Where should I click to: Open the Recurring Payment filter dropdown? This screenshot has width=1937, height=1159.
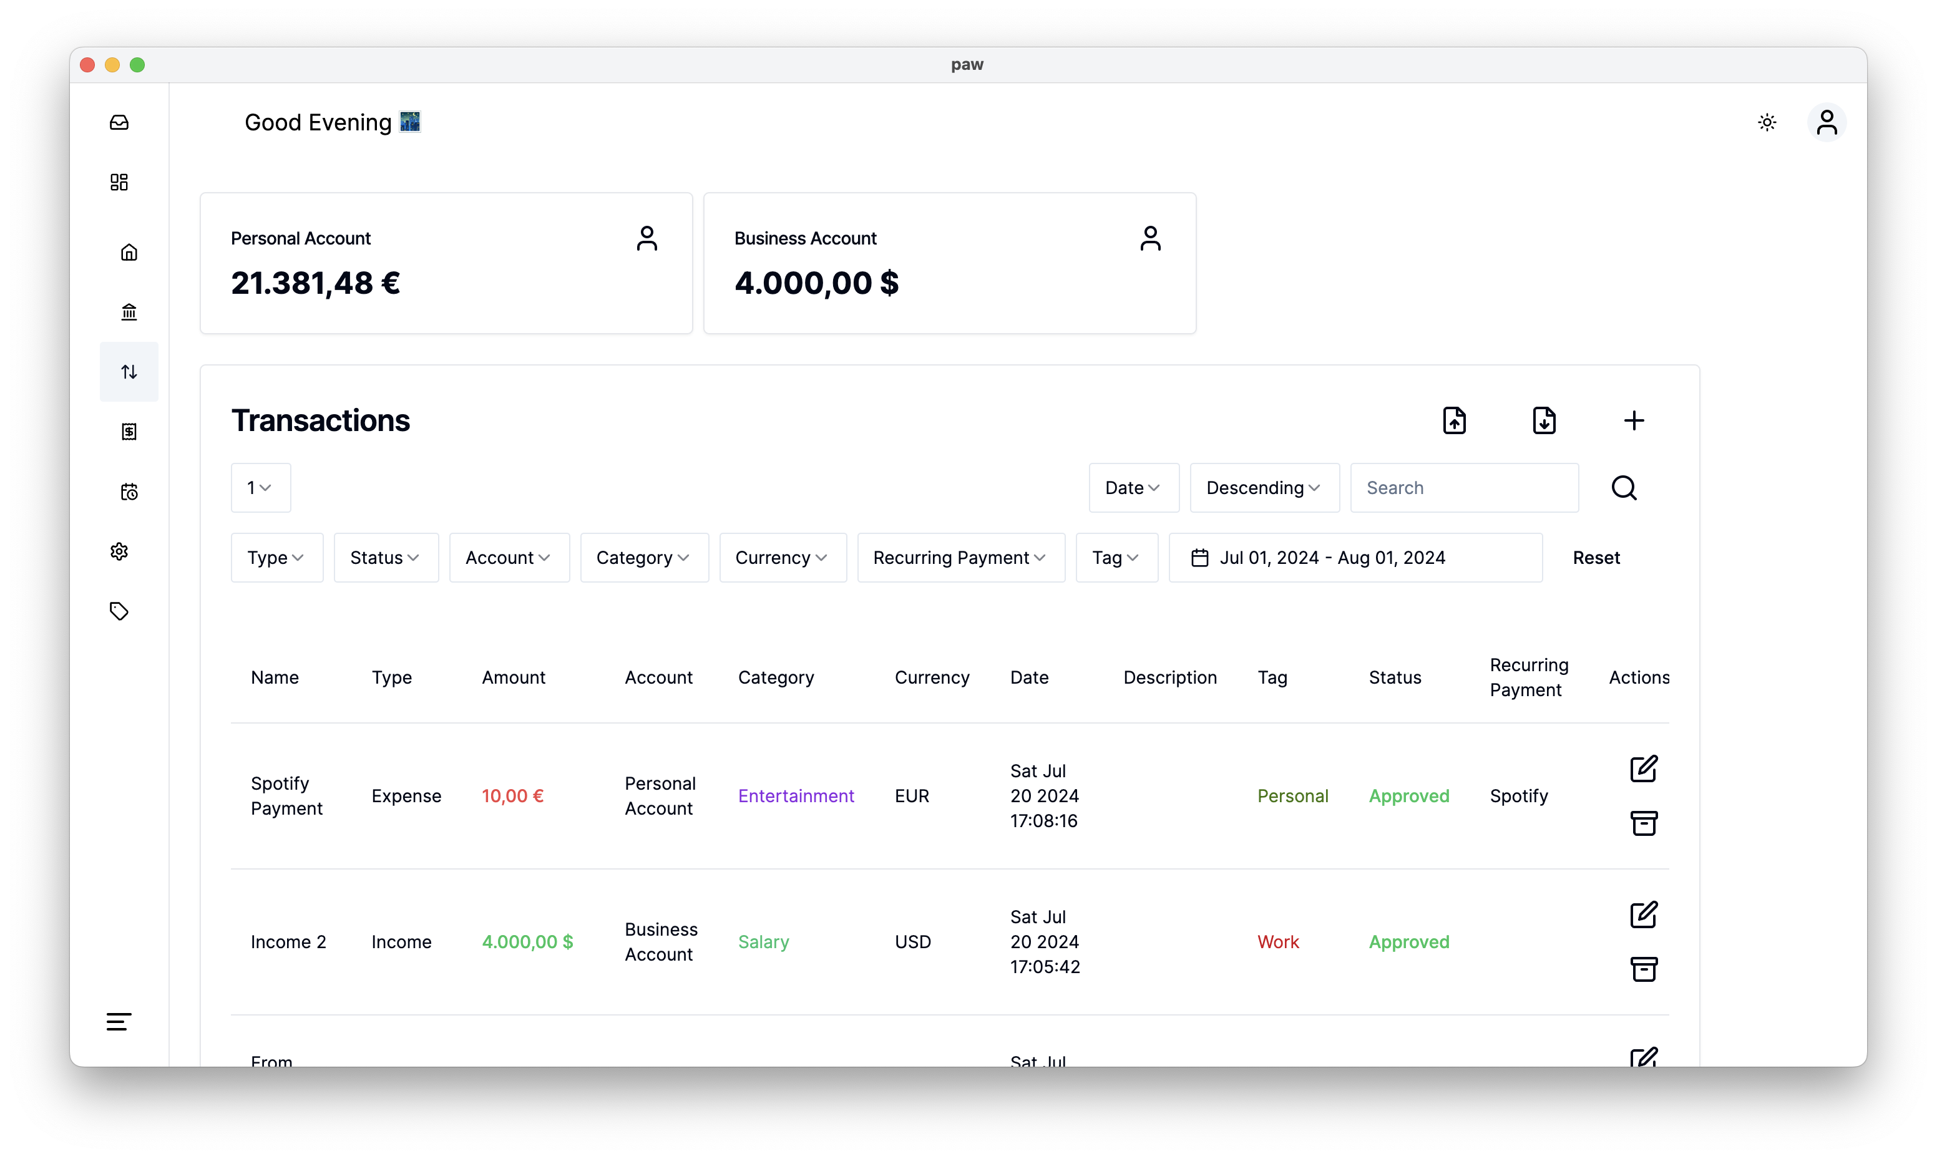point(960,558)
